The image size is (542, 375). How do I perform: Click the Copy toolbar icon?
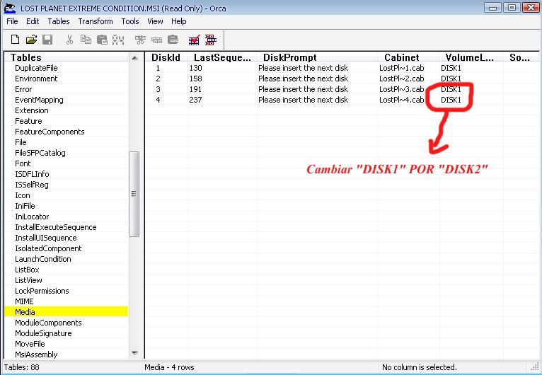coord(86,40)
